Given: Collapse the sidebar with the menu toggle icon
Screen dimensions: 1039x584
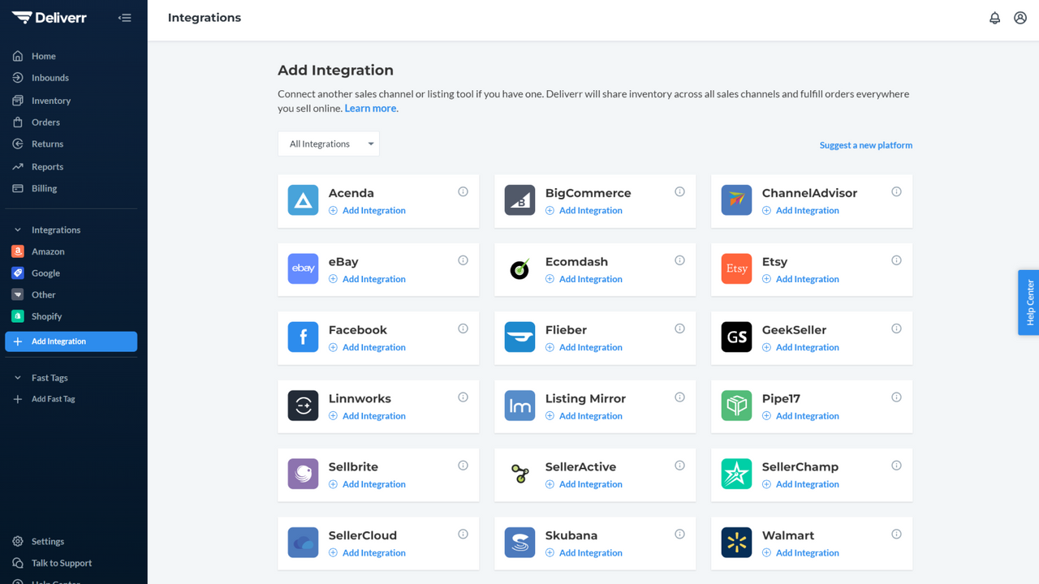Looking at the screenshot, I should (124, 18).
